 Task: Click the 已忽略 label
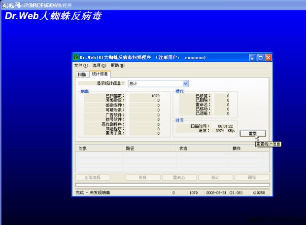coord(203,113)
